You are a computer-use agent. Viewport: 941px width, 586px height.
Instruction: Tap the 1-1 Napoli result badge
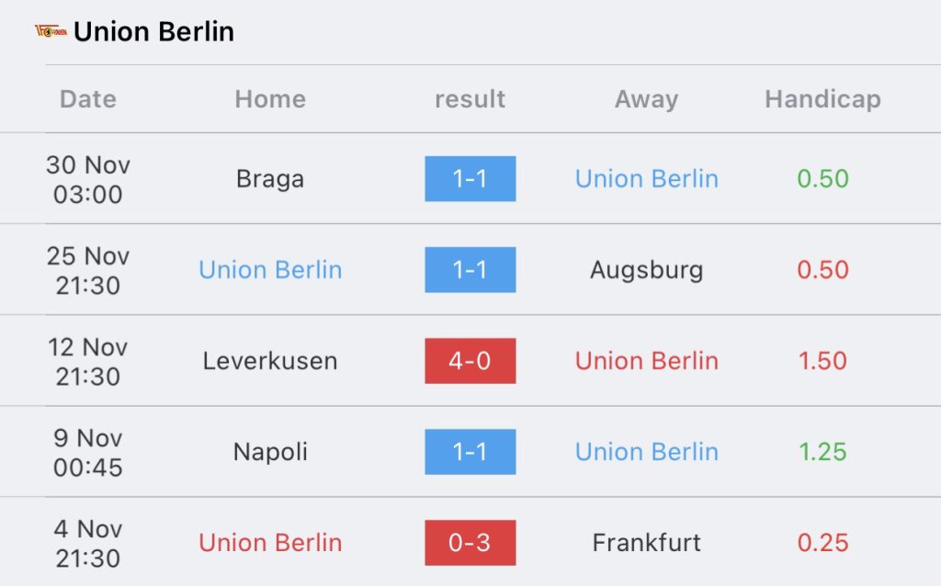(x=470, y=452)
